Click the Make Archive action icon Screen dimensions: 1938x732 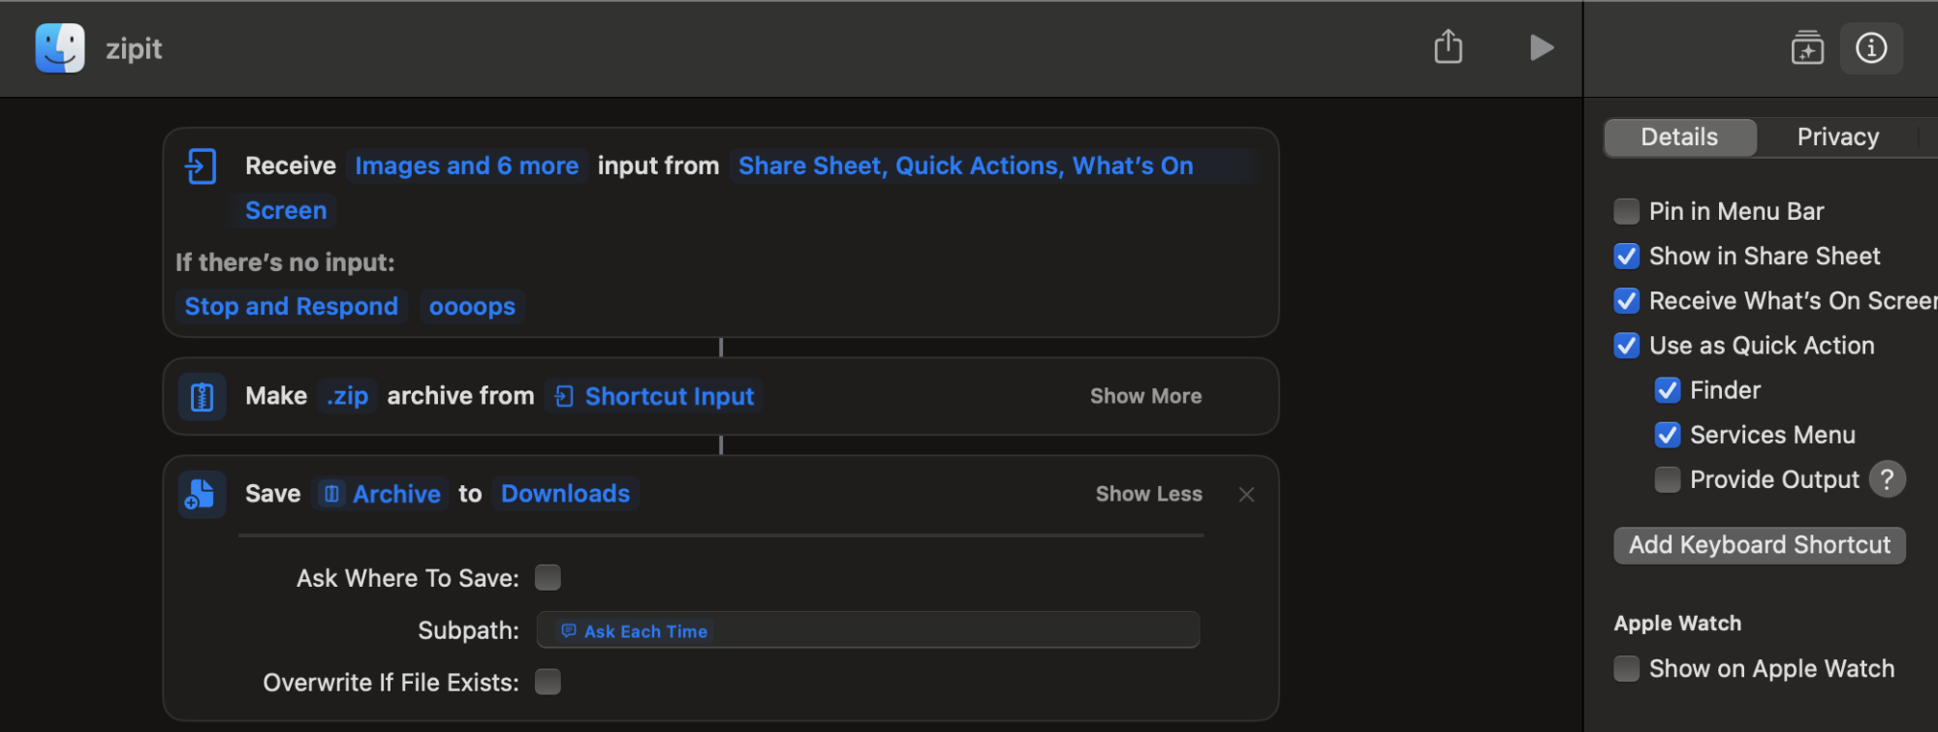point(202,397)
